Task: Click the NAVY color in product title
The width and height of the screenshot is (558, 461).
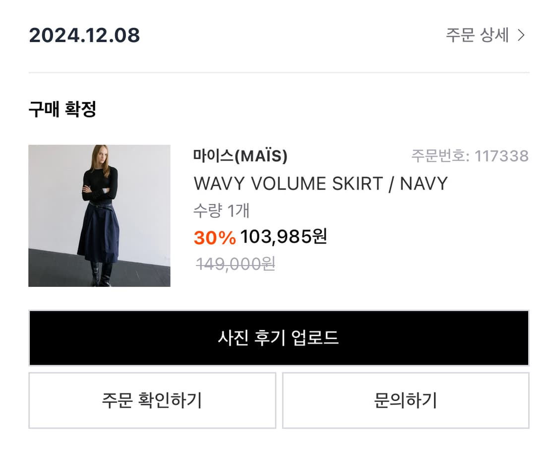Action: [x=424, y=184]
